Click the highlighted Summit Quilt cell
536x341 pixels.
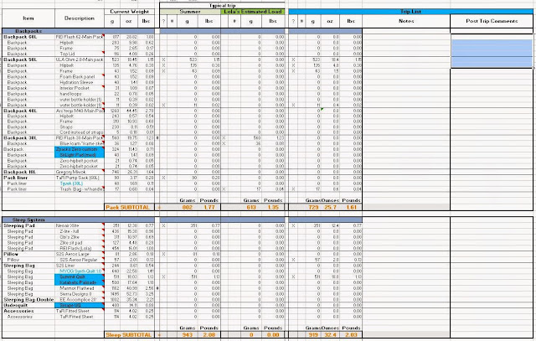[x=80, y=276]
